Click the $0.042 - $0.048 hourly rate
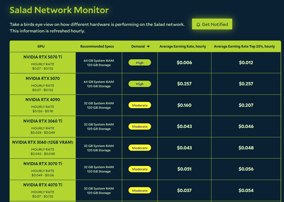This screenshot has height=202, width=284. [43, 154]
